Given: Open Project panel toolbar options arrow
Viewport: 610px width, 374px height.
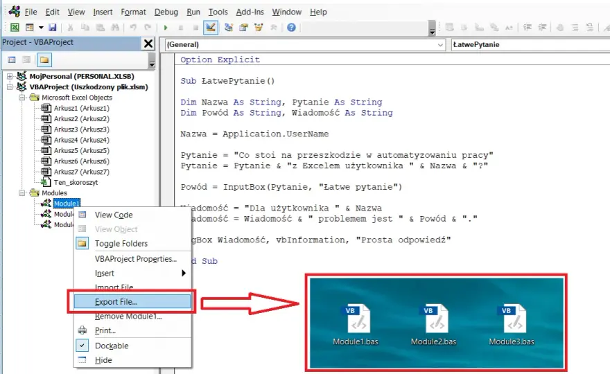Looking at the screenshot, I should [x=152, y=60].
